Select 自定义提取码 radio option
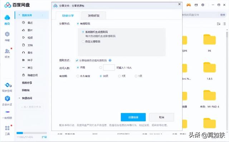229x142 pixels. pyautogui.click(x=83, y=42)
